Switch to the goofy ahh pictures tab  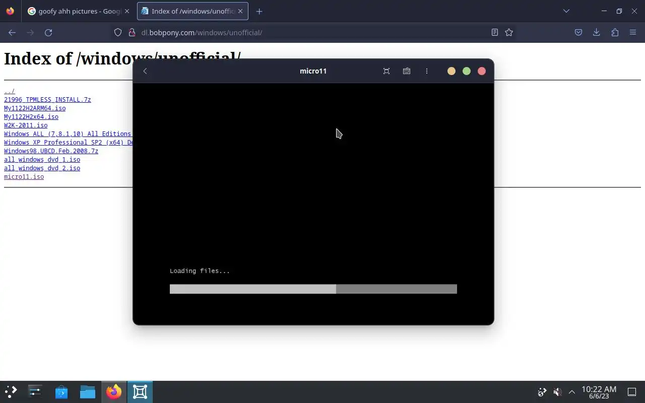point(79,11)
